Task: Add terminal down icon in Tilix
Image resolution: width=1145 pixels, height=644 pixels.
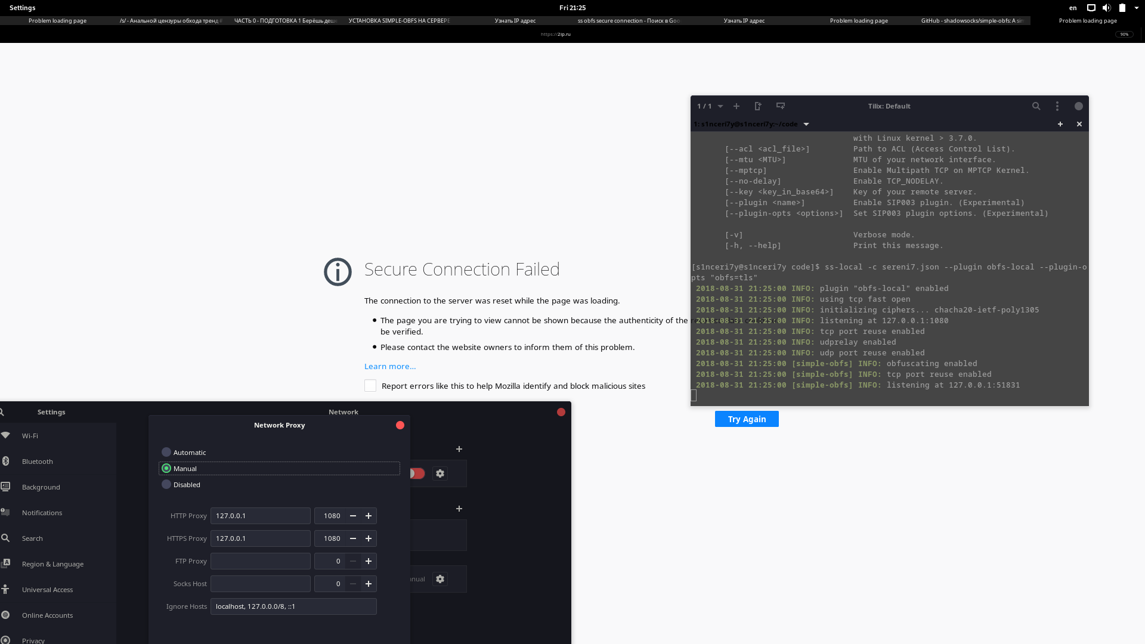Action: point(780,106)
